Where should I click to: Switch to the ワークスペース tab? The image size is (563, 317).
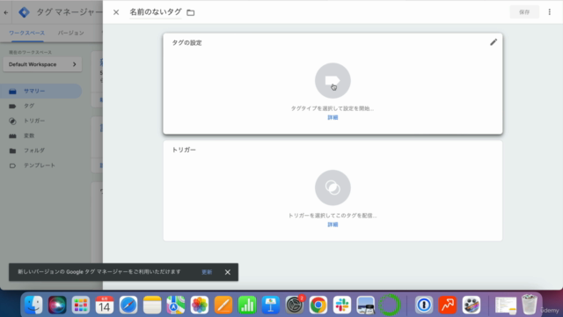[x=27, y=33]
